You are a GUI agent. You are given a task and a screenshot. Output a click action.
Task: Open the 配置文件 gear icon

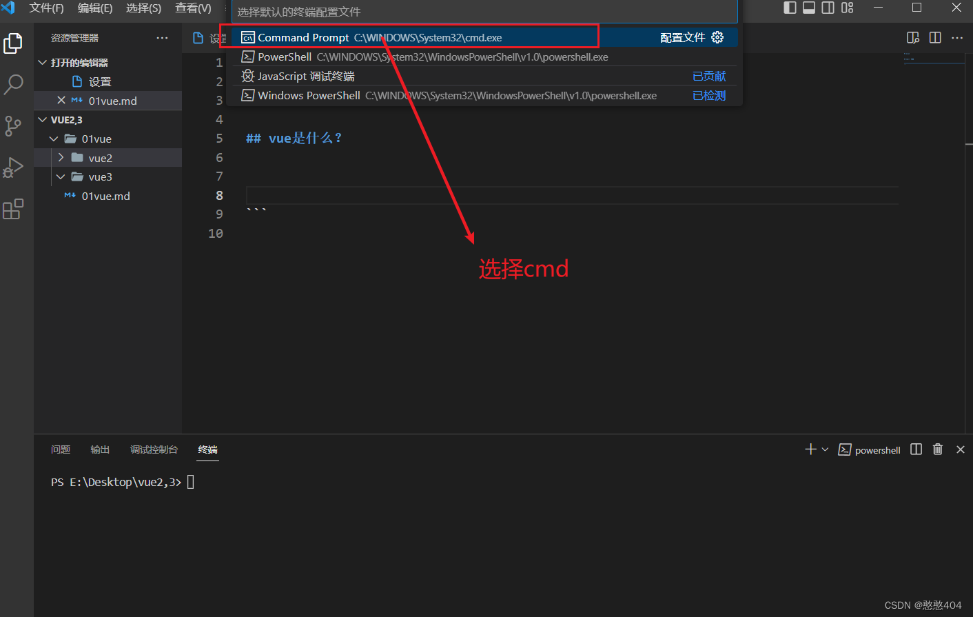pos(717,37)
